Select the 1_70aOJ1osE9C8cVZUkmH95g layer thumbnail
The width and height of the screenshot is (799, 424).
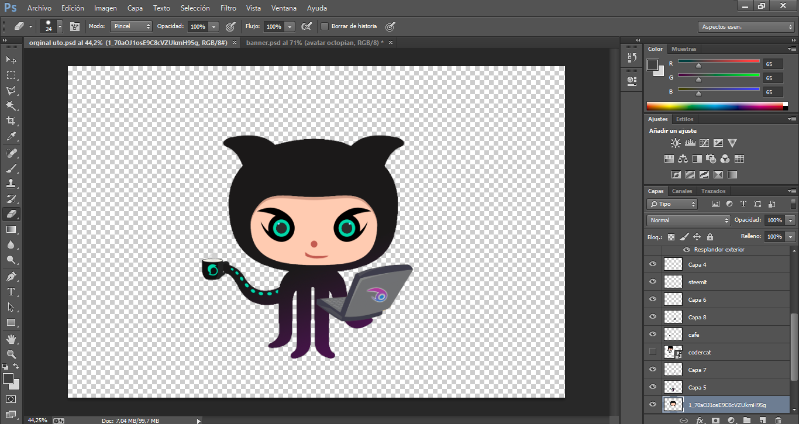[673, 405]
